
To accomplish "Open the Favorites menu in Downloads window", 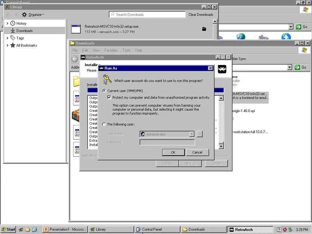I will point(111,50).
